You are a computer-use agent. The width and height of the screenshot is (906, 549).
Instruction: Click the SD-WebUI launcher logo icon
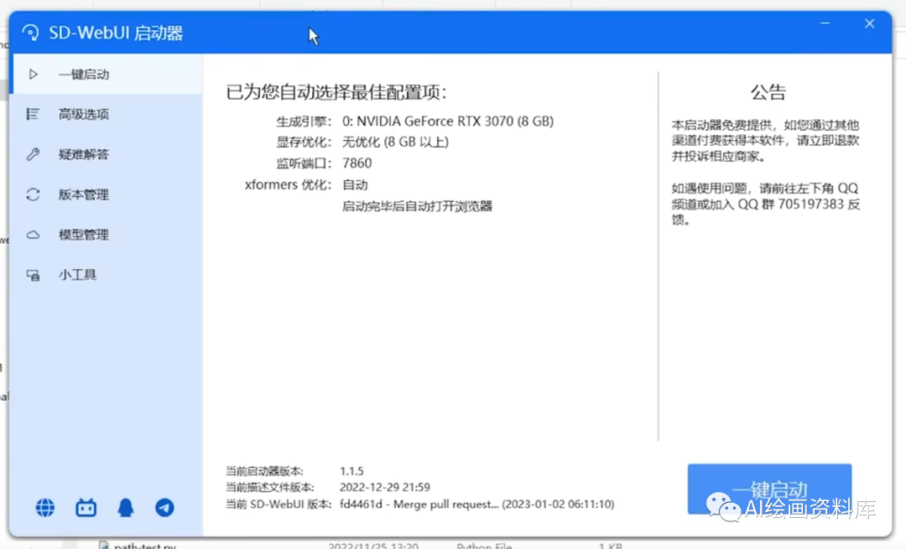point(31,33)
